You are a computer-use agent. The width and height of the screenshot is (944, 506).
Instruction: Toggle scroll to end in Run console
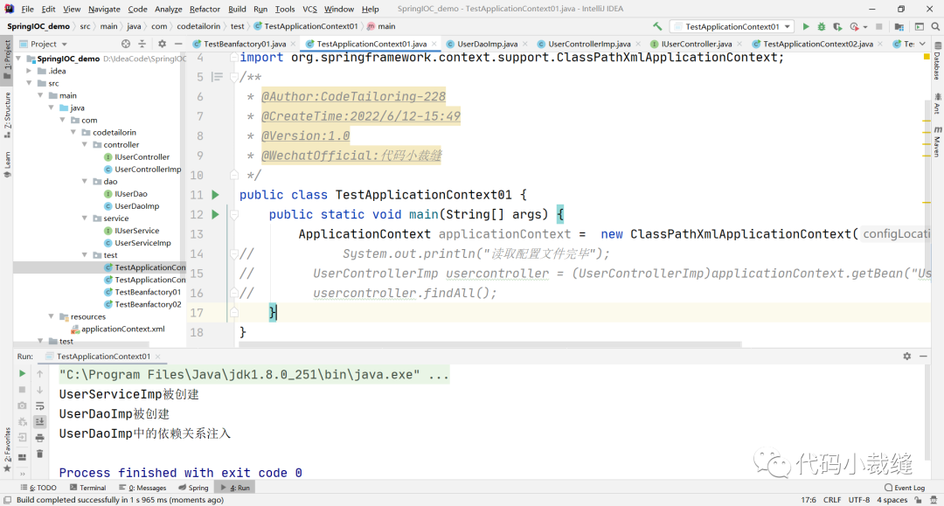coord(39,422)
